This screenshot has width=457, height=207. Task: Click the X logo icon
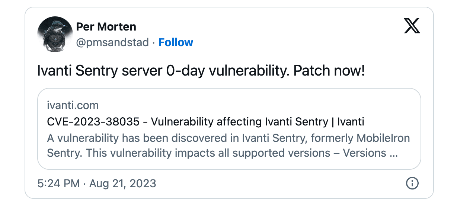(x=412, y=26)
